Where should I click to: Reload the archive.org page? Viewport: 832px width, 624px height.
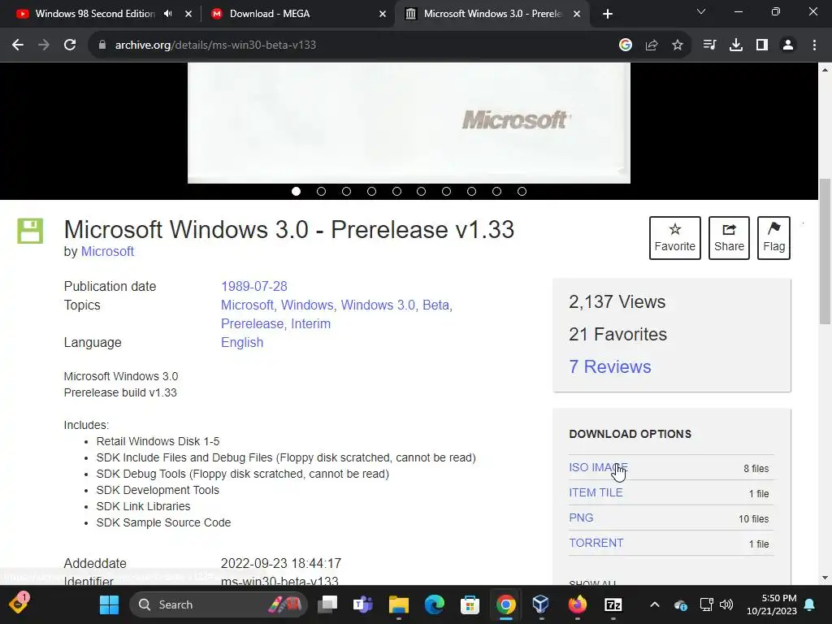pos(70,45)
